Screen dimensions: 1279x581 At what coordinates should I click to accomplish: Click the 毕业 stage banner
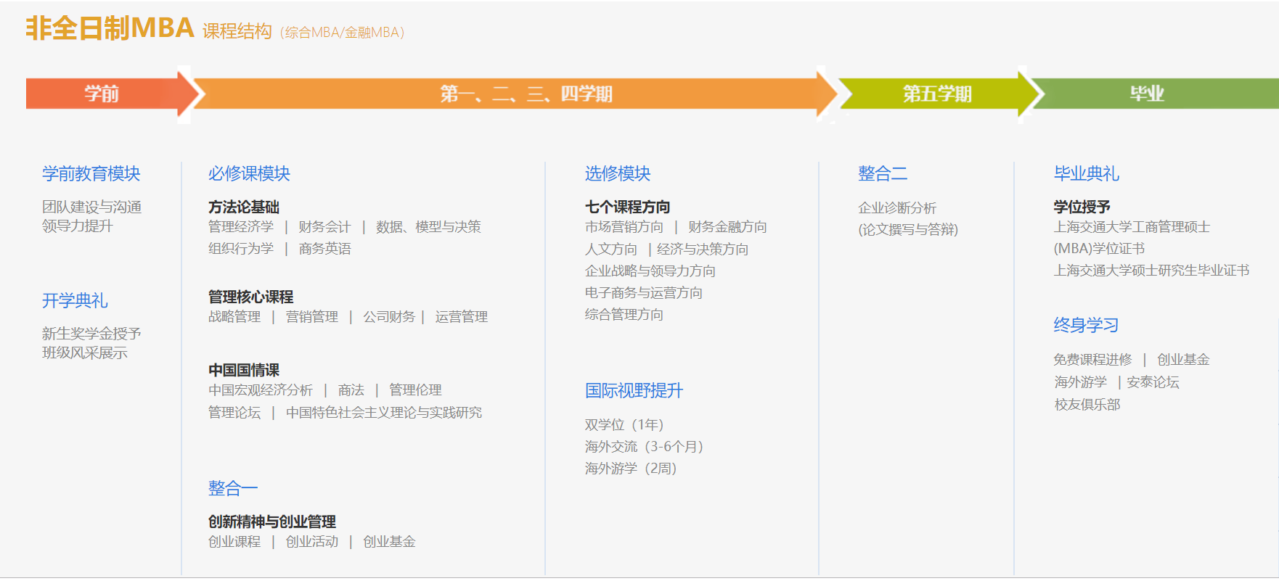pyautogui.click(x=1147, y=94)
